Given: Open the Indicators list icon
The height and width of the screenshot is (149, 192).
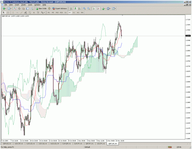Looking at the screenshot, I should pyautogui.click(x=103, y=9).
